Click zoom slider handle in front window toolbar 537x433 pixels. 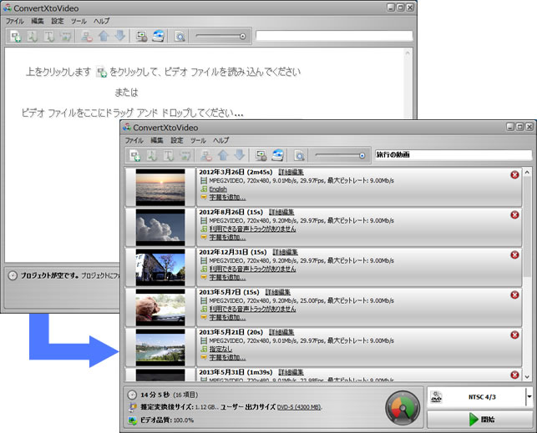[x=362, y=156]
